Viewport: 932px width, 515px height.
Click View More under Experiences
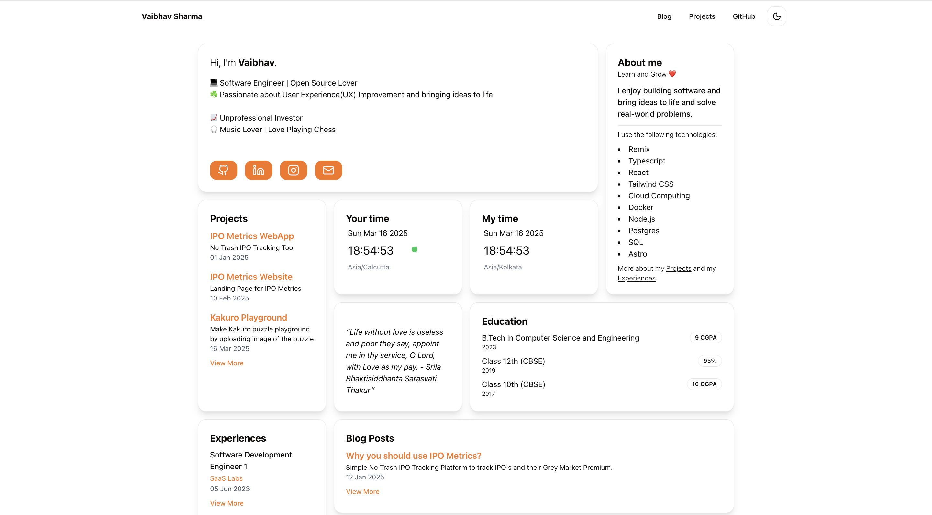[x=227, y=503]
